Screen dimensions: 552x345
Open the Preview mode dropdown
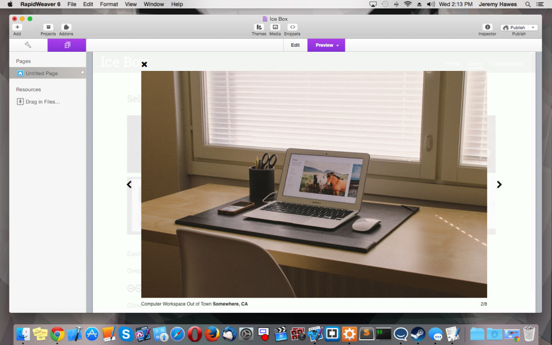point(326,45)
